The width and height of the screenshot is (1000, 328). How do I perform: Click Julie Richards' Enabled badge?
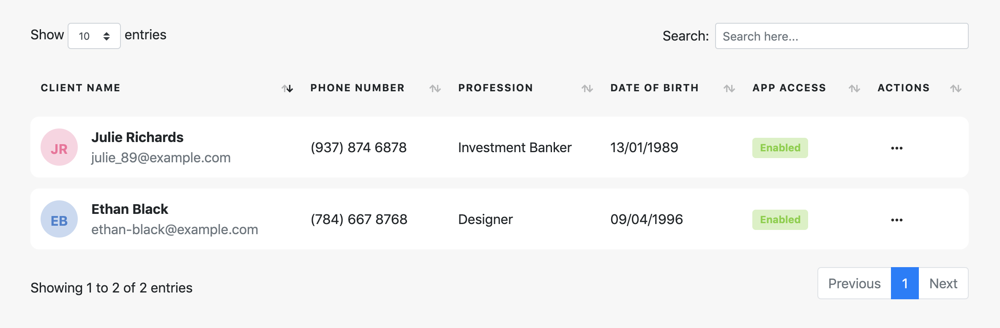(x=780, y=148)
